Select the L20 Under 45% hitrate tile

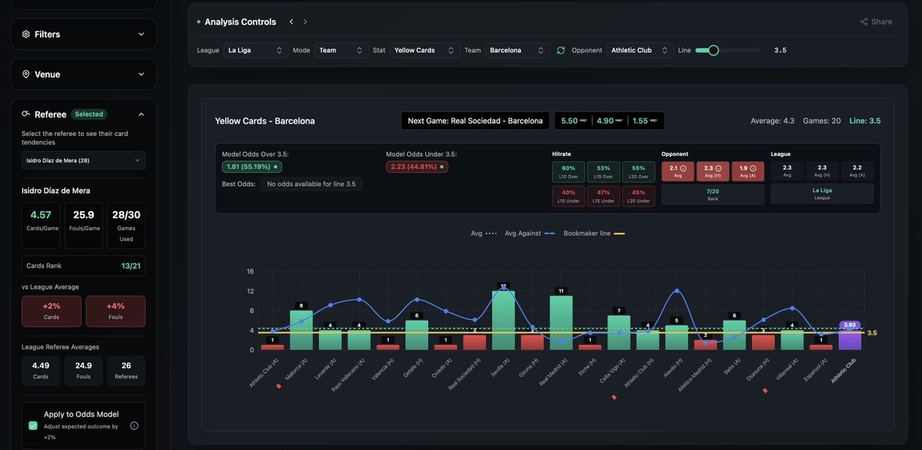coord(638,196)
